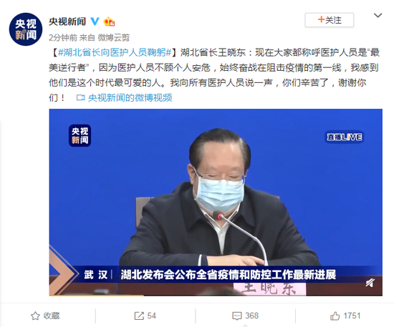Image resolution: width=394 pixels, height=327 pixels.
Task: Click the orange video progress bar
Action: click(x=97, y=295)
